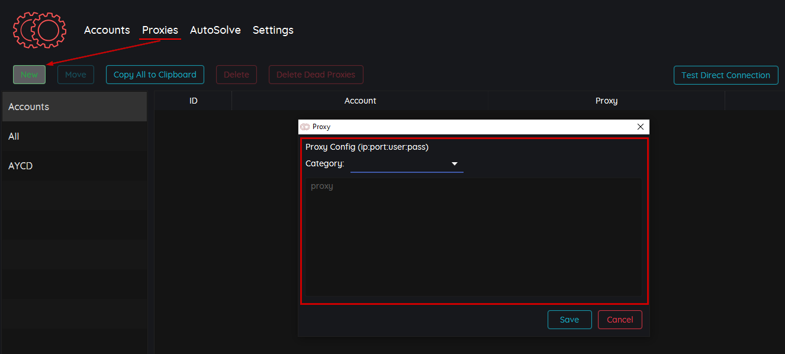Close the Proxy dialog window
Viewport: 785px width, 354px height.
click(x=640, y=127)
